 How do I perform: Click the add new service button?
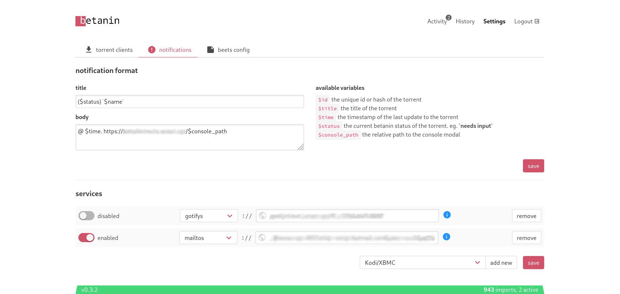pyautogui.click(x=501, y=263)
